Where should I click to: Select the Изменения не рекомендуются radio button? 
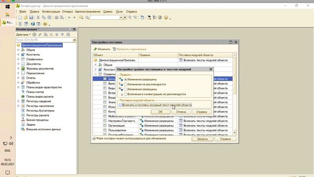pyautogui.click(x=126, y=85)
